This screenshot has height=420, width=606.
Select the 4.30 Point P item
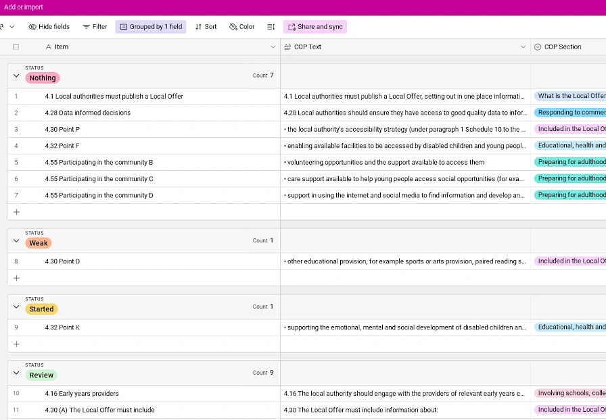[62, 130]
